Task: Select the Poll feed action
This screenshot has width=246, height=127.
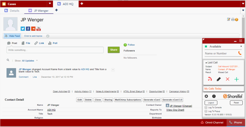Action: pos(53,43)
